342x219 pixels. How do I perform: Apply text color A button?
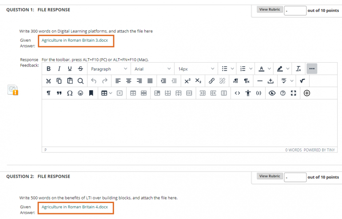pos(262,69)
